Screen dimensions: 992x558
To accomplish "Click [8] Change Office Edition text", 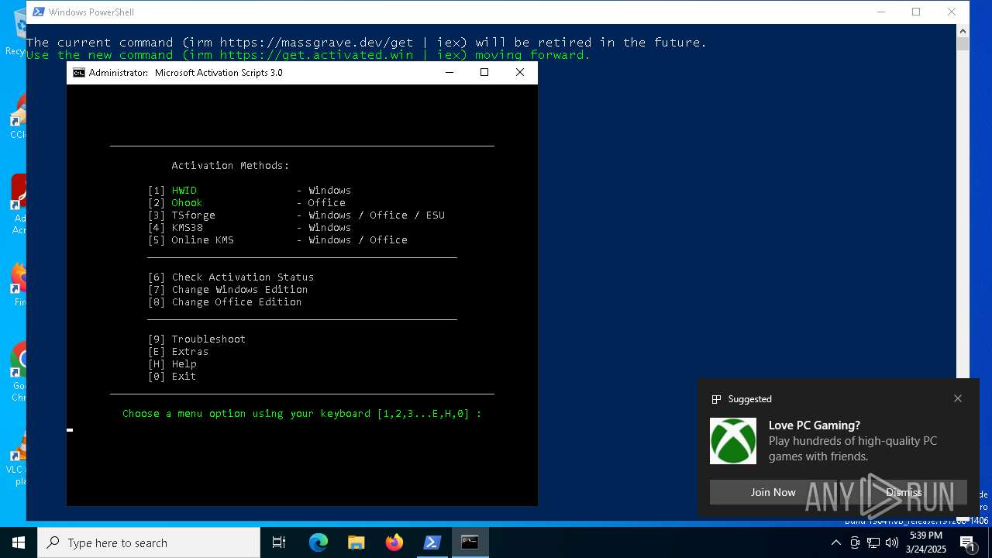I will coord(225,301).
